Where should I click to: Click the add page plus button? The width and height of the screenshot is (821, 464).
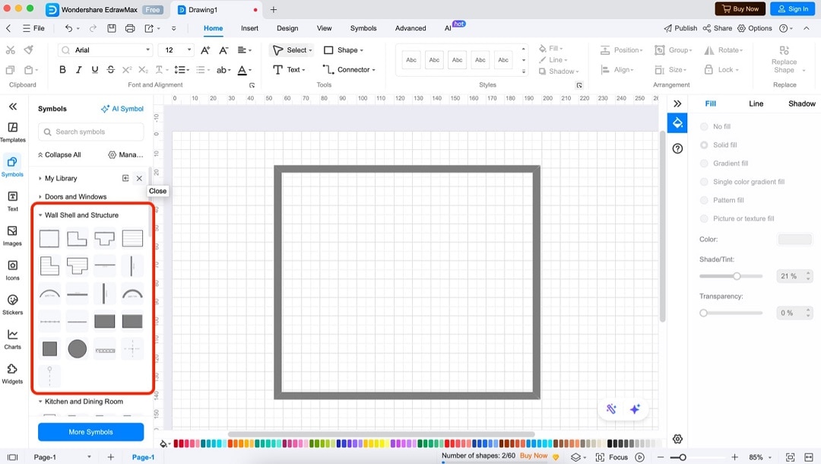[x=110, y=457]
